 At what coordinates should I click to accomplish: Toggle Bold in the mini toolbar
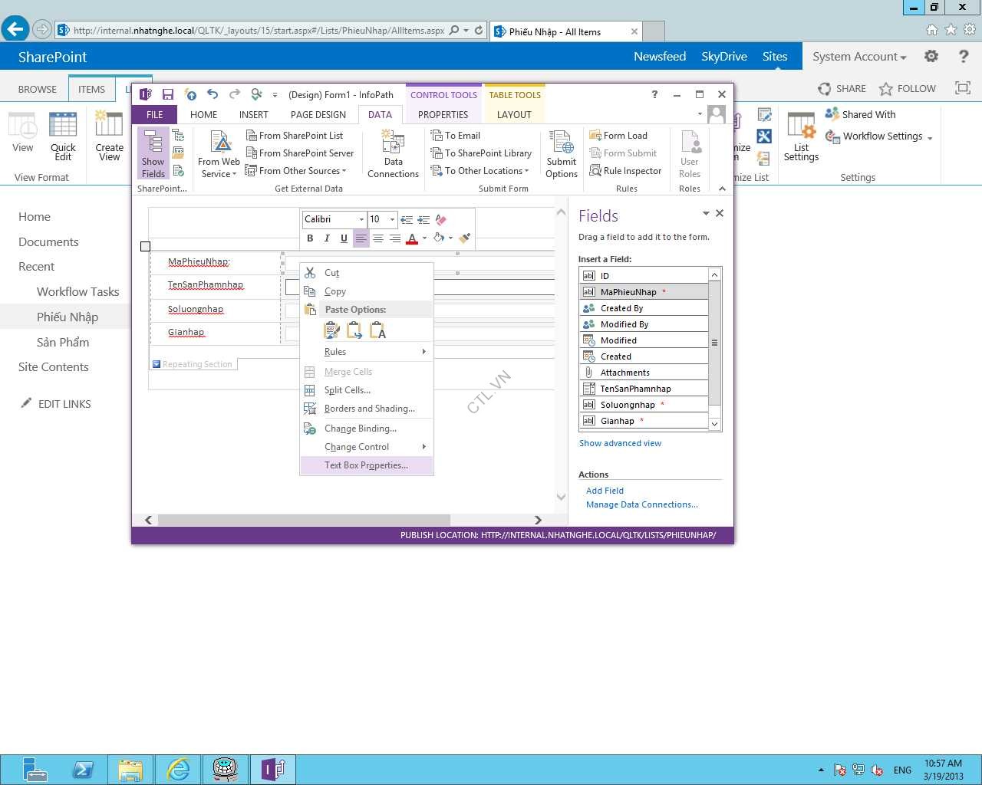(310, 238)
